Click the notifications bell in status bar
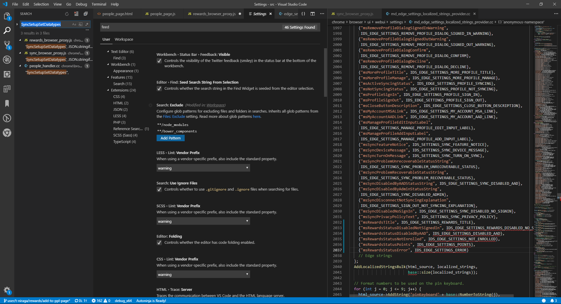561x304 pixels. click(554, 300)
